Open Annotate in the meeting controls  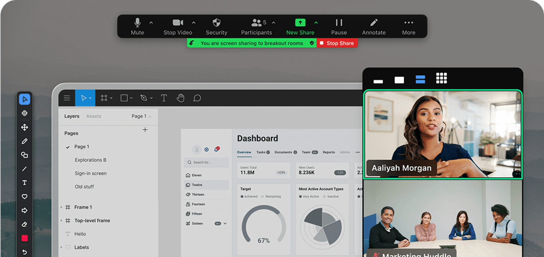tap(374, 25)
